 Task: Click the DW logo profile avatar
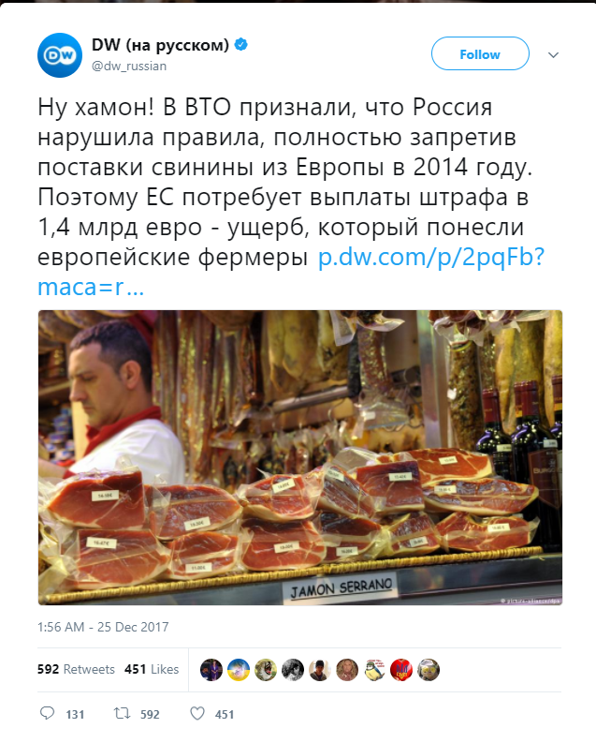click(x=60, y=55)
